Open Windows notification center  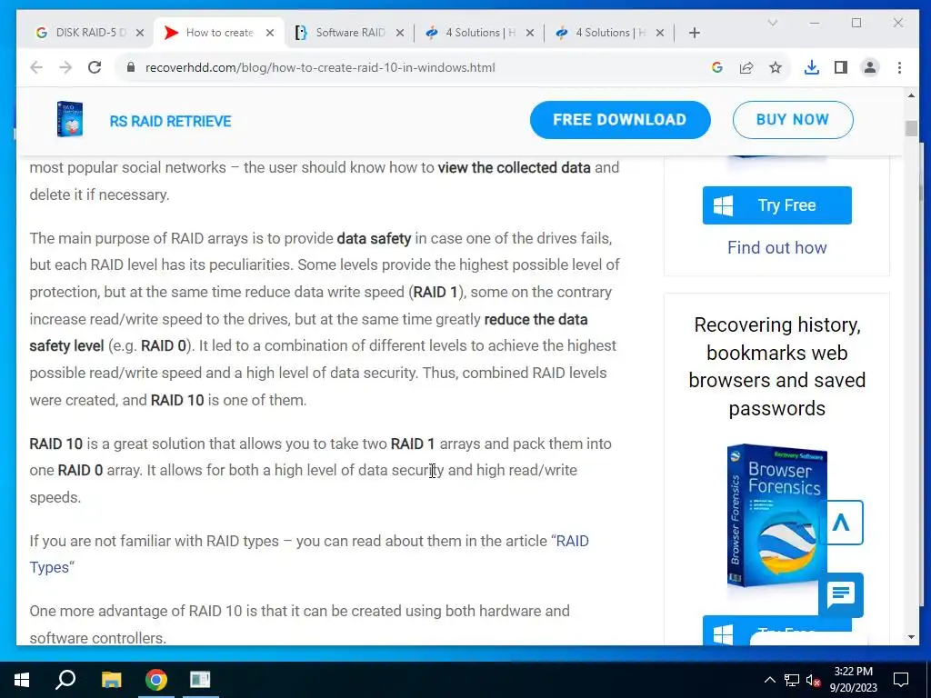[901, 680]
